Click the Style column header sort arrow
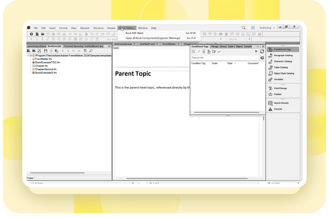The height and width of the screenshot is (218, 329). [x=235, y=63]
